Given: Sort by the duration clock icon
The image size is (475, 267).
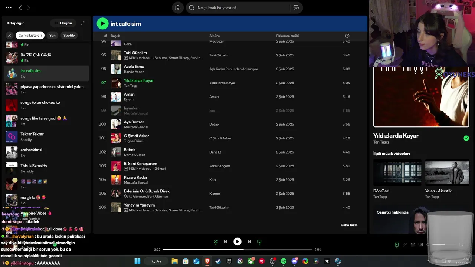Looking at the screenshot, I should point(347,36).
